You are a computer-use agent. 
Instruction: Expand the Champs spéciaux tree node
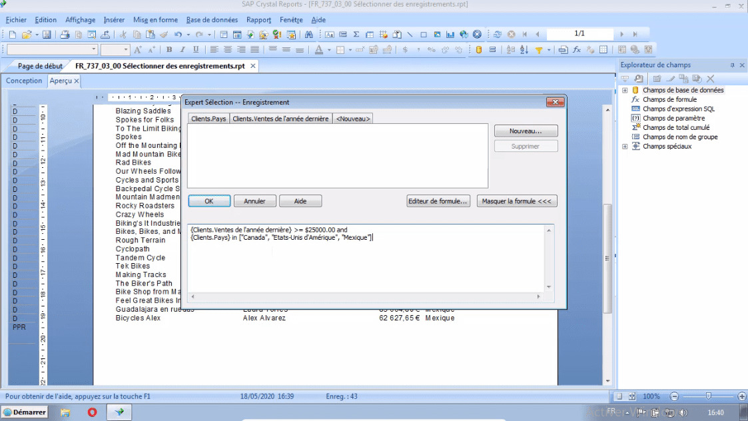(x=625, y=147)
